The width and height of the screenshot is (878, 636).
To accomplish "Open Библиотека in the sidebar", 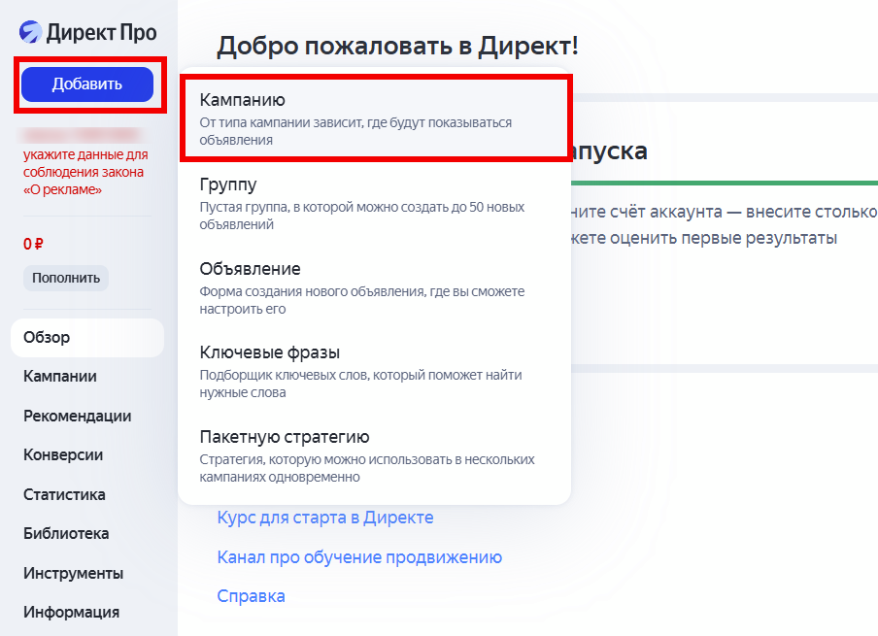I will coord(66,533).
